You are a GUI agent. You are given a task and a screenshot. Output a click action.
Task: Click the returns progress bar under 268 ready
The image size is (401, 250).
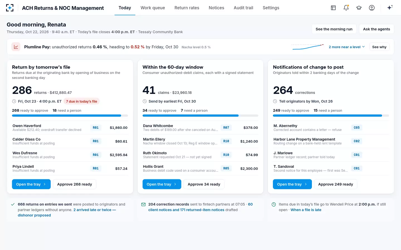70,116
